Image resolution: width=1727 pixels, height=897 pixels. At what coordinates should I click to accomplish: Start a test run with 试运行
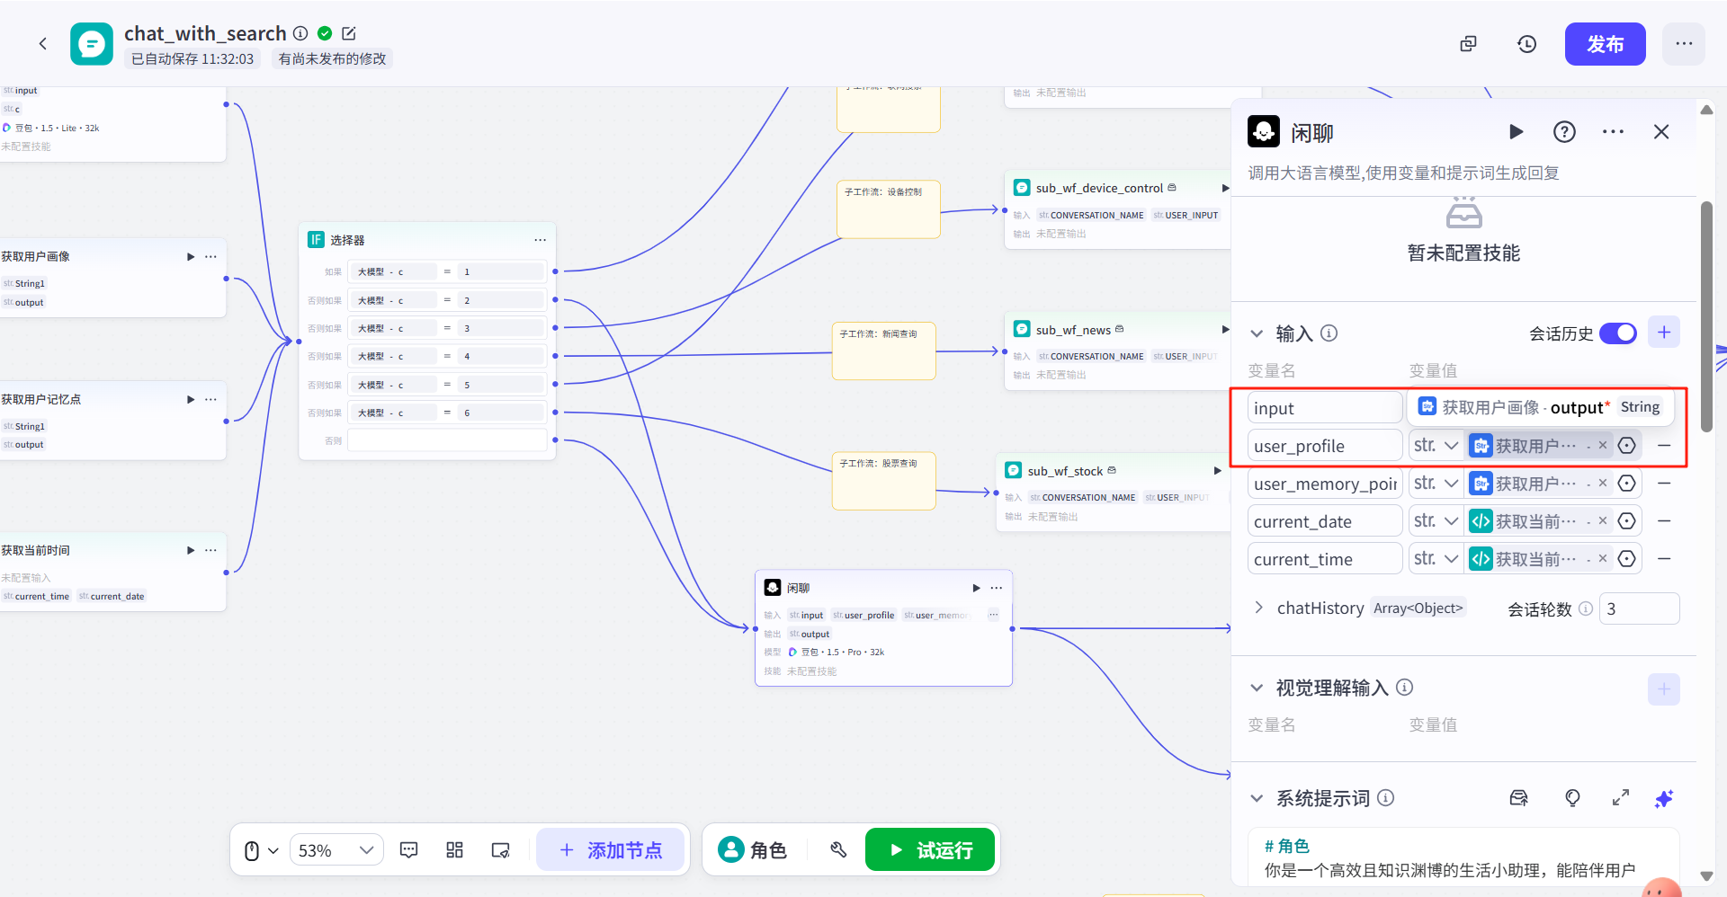[x=930, y=850]
